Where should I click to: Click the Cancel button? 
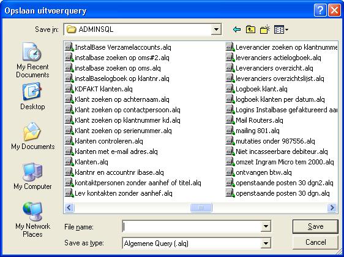(315, 242)
